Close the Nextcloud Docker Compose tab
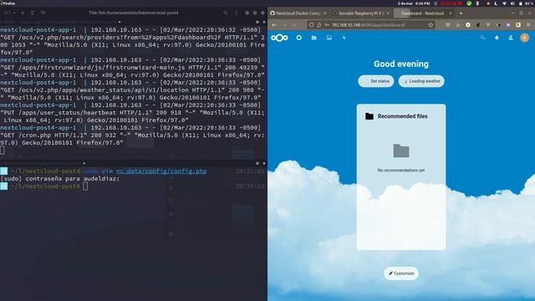 (325, 13)
